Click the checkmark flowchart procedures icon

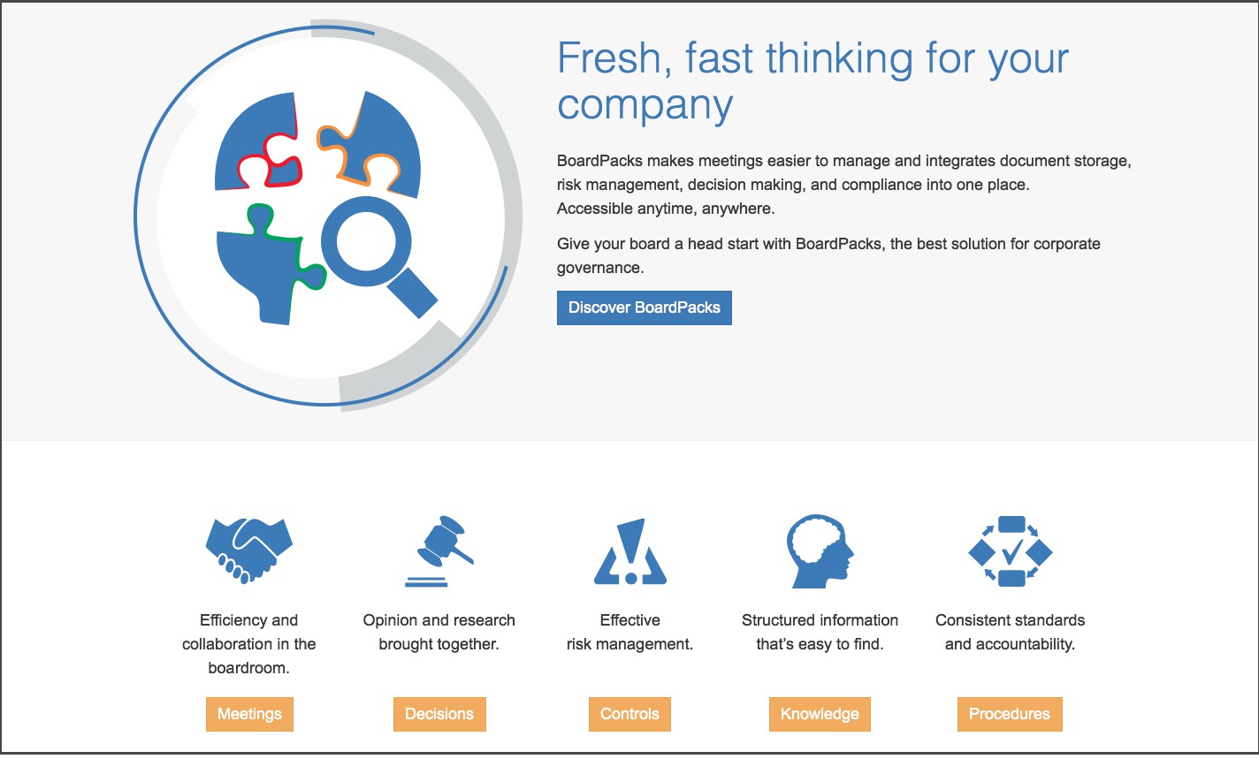click(1011, 551)
